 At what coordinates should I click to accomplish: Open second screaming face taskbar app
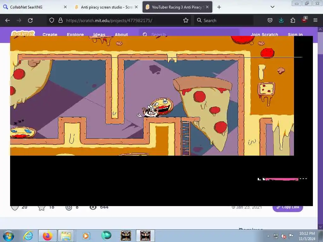click(145, 236)
